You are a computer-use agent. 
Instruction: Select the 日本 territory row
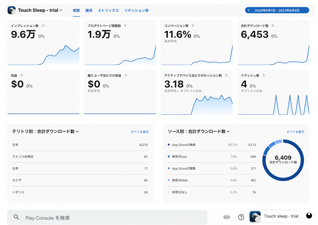coord(80,145)
